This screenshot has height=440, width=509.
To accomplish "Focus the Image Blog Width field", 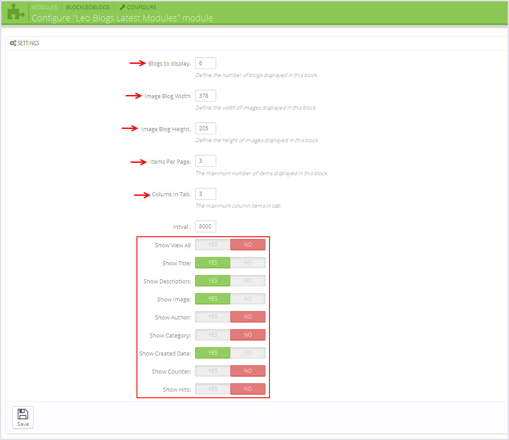I will pos(206,96).
